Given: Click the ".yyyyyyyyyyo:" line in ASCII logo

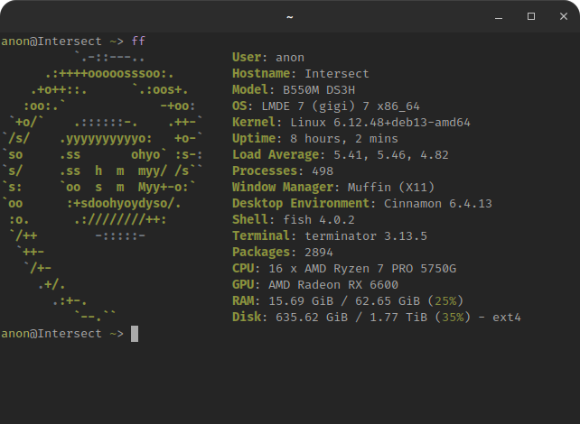Looking at the screenshot, I should (x=106, y=139).
